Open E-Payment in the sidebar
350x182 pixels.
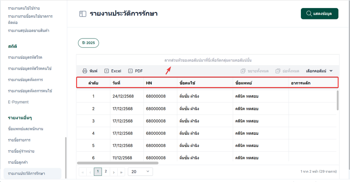pos(18,102)
